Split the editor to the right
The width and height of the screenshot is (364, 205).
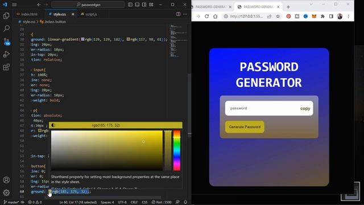178,14
